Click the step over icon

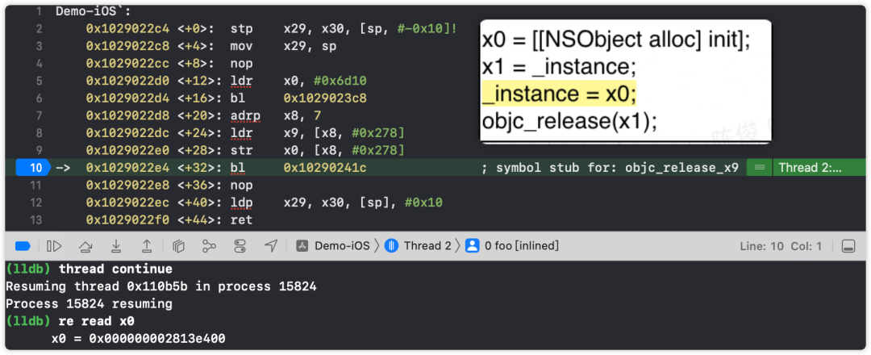click(85, 246)
